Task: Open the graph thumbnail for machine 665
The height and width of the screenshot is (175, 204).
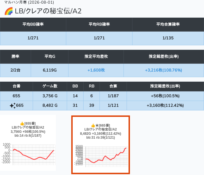Action: click(x=101, y=145)
